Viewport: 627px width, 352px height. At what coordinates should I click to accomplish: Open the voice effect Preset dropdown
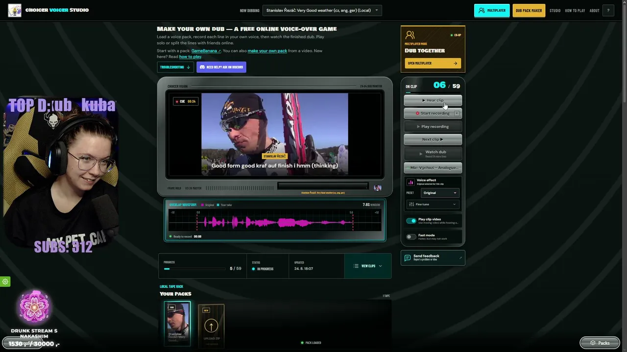[x=440, y=193]
